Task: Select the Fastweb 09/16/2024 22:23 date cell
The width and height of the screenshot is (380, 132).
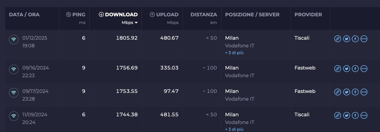Action: coord(36,71)
